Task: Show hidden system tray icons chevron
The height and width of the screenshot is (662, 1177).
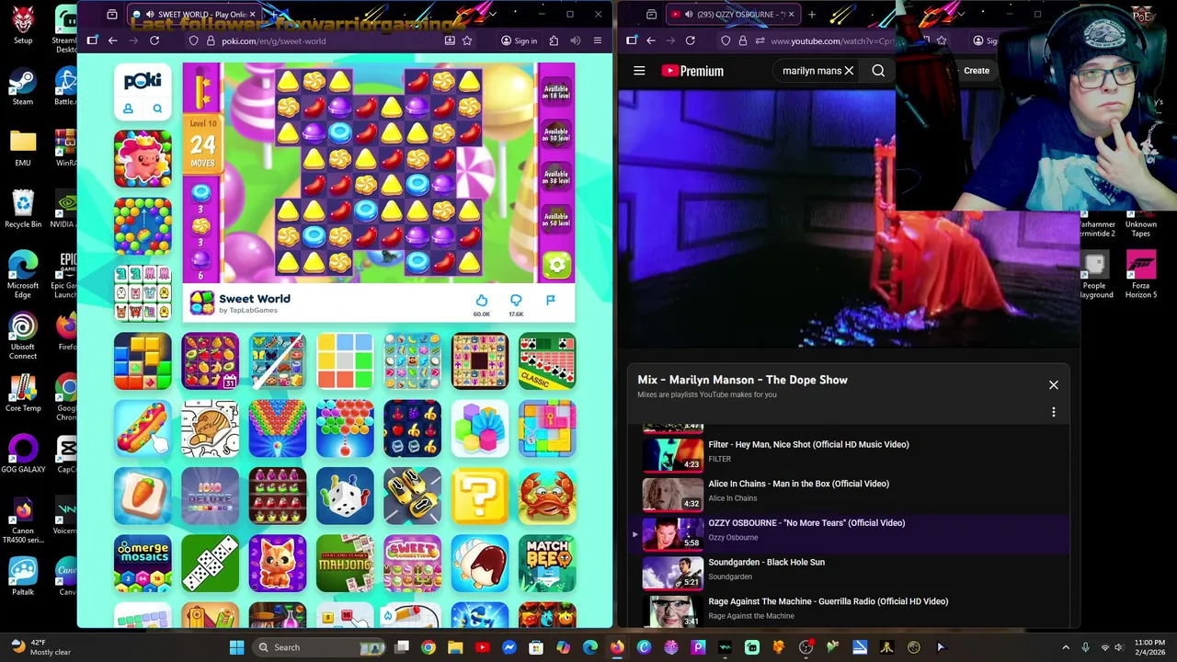Action: click(x=1066, y=647)
